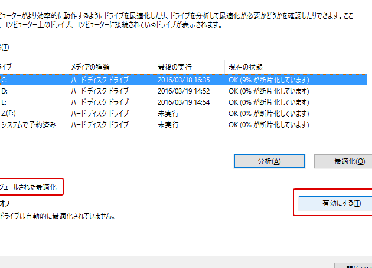
Task: Click the media type of システムで予約済み row
Action: [99, 124]
